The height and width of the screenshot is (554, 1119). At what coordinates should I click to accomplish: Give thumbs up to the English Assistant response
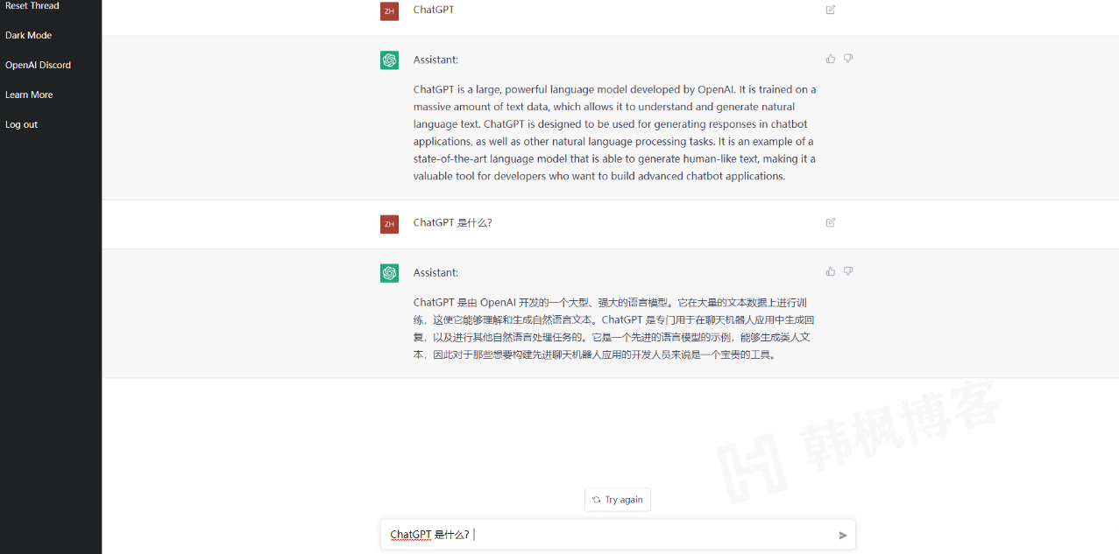pyautogui.click(x=830, y=58)
